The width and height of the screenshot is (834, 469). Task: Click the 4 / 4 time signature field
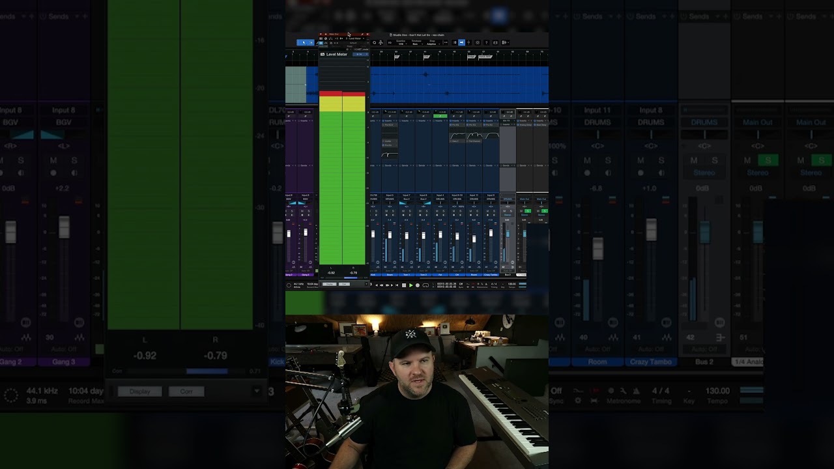coord(494,284)
